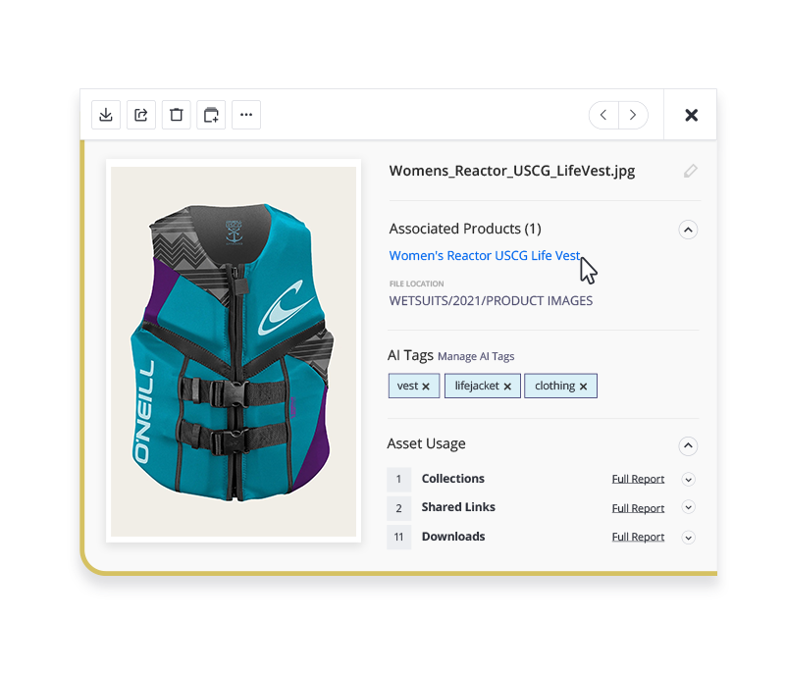
Task: Remove the vest tag
Action: pos(426,387)
